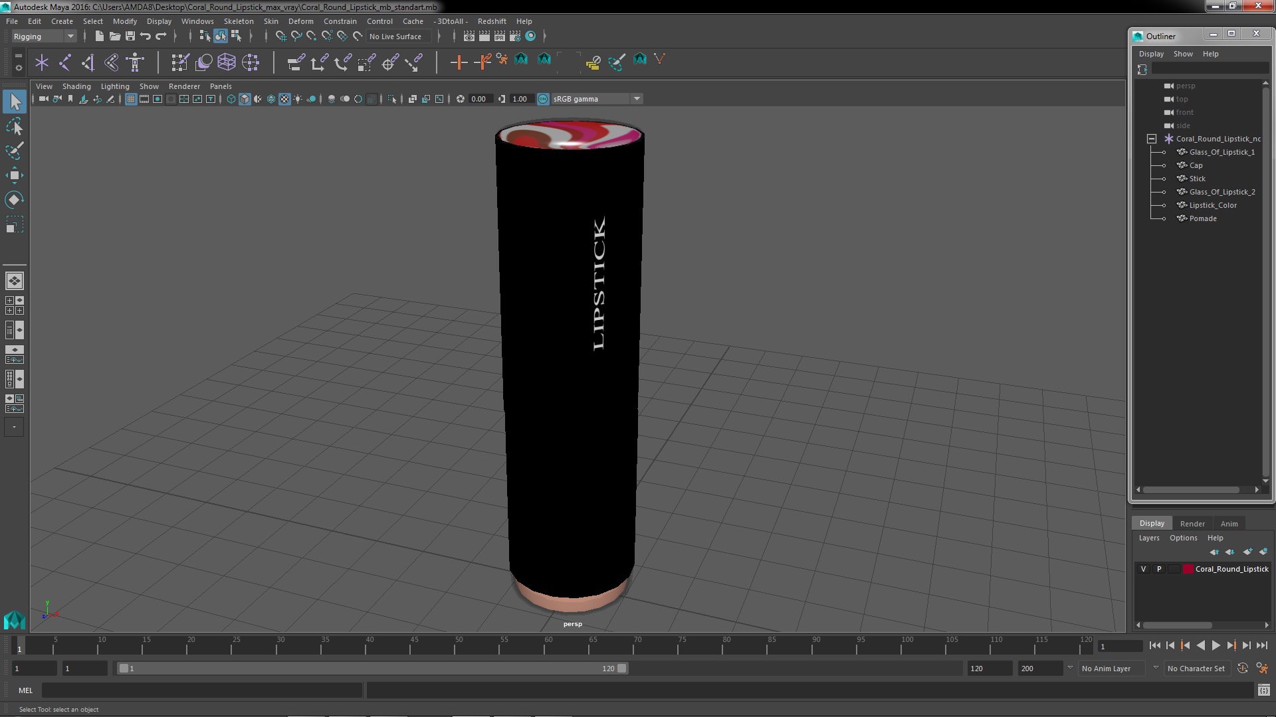Click step forward one frame button
The height and width of the screenshot is (717, 1276).
1246,645
